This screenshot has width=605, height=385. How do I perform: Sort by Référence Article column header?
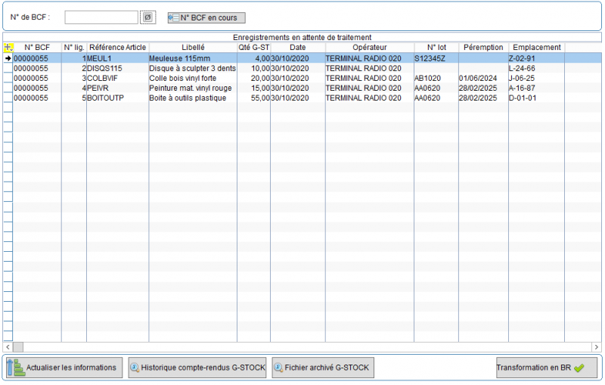[117, 48]
